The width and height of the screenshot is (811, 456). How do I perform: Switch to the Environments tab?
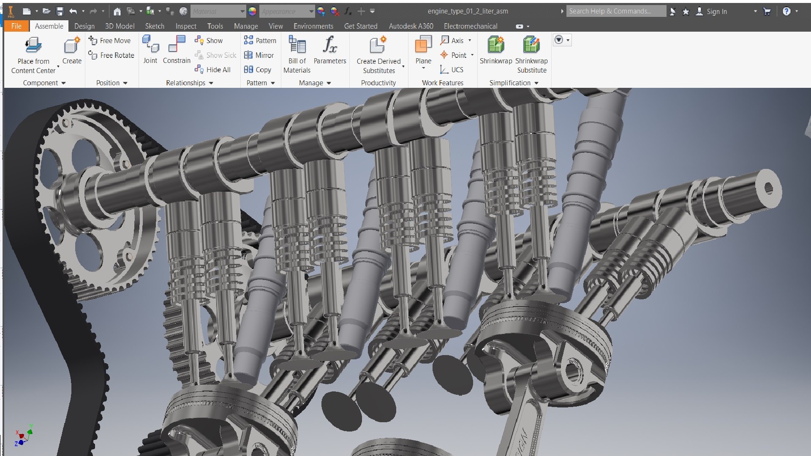(313, 26)
